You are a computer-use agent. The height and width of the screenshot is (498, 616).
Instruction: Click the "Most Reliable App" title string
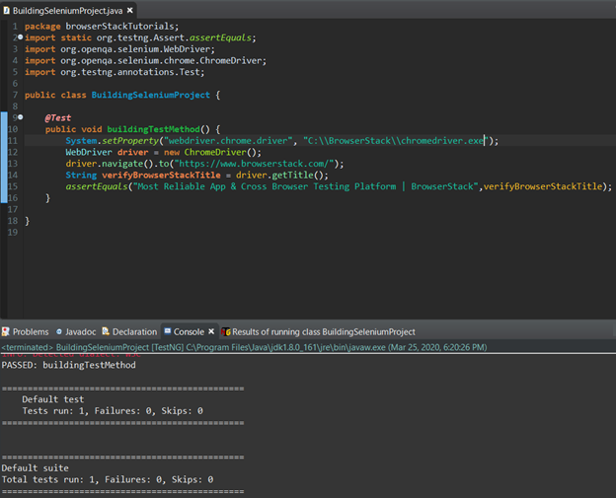[x=305, y=186]
